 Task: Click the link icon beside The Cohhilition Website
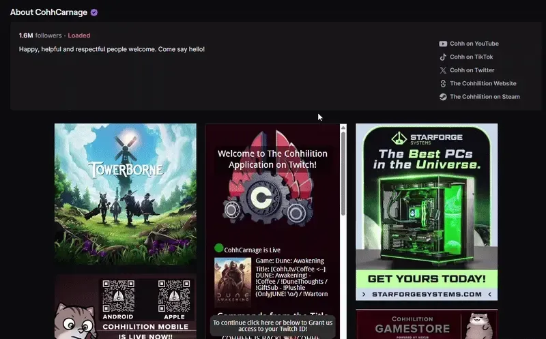pyautogui.click(x=443, y=83)
